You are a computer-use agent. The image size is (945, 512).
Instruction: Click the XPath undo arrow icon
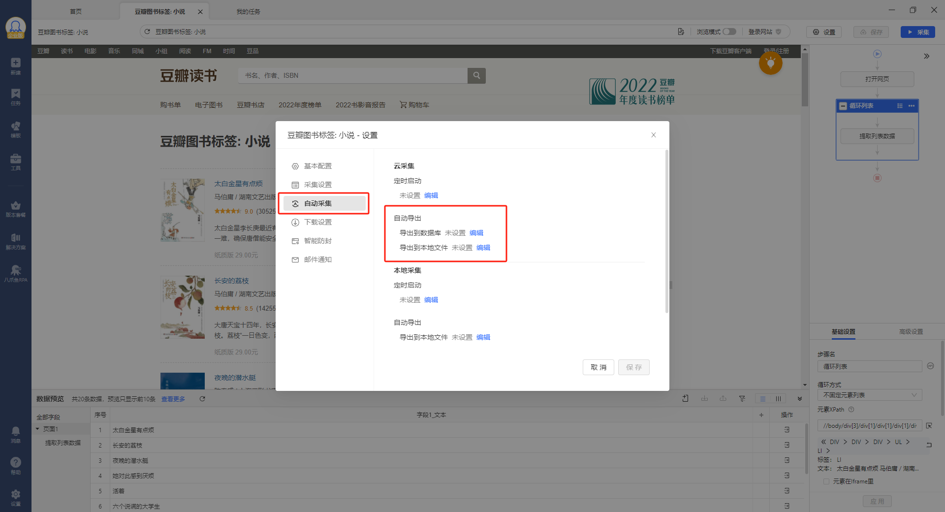pyautogui.click(x=929, y=445)
